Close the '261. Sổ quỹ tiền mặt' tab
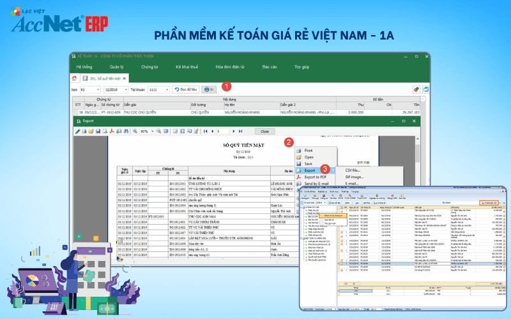511x319 pixels. [124, 78]
